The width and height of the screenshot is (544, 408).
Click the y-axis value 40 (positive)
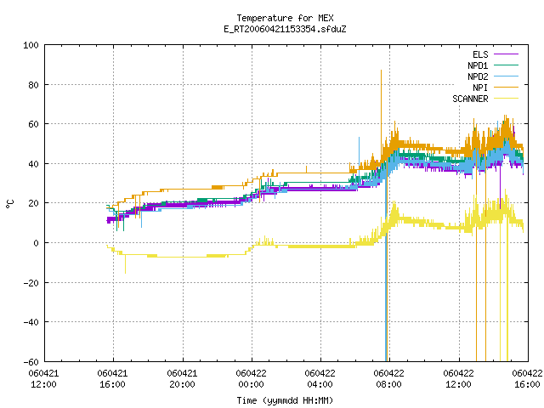[x=34, y=164]
